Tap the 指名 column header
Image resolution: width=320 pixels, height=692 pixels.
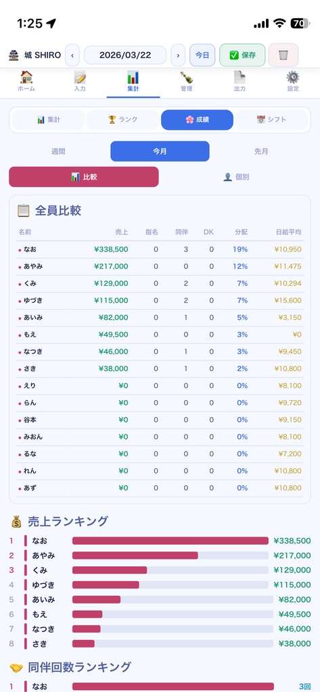tap(152, 232)
